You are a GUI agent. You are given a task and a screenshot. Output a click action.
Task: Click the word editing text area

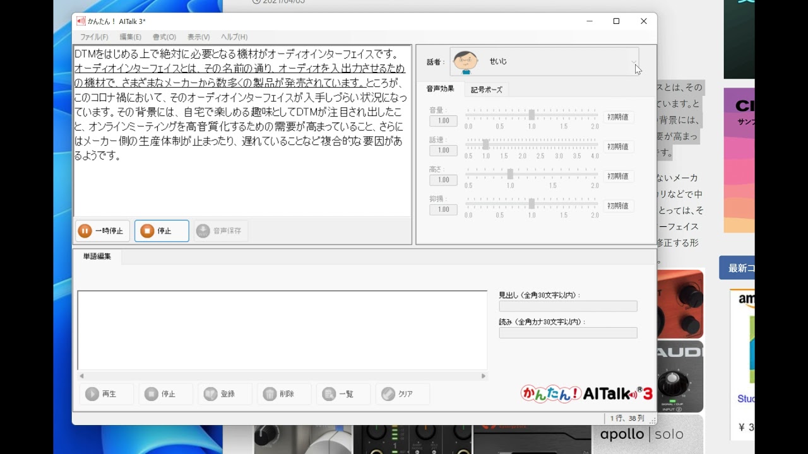282,330
